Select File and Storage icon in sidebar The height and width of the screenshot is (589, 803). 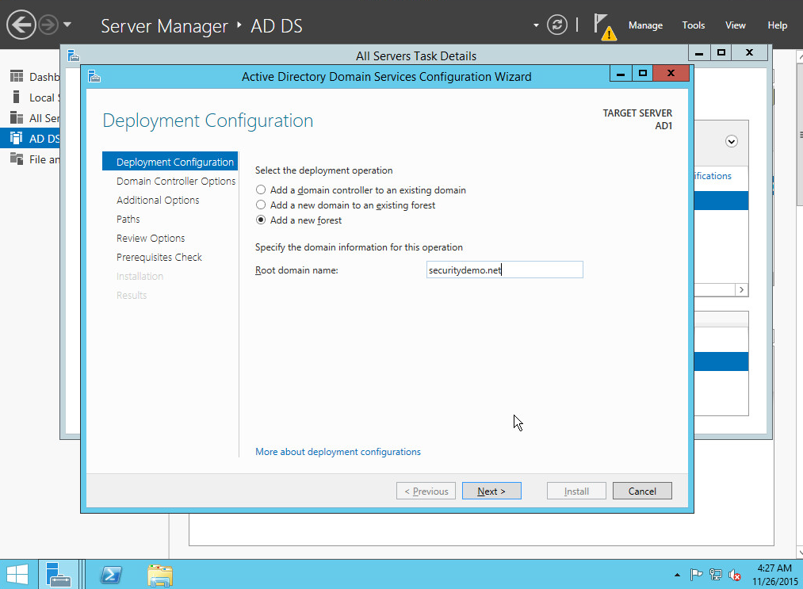click(17, 159)
